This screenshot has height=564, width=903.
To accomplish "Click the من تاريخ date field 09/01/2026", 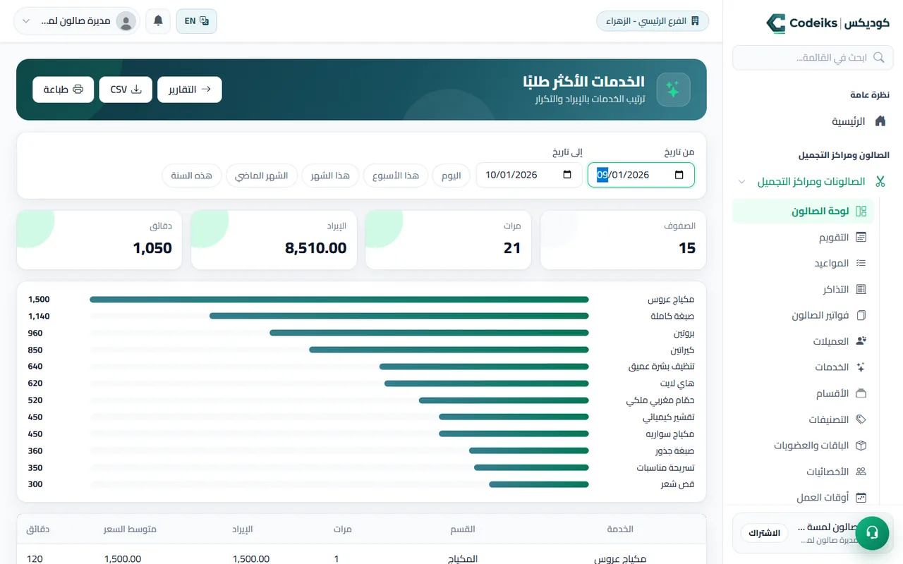I will [x=641, y=175].
